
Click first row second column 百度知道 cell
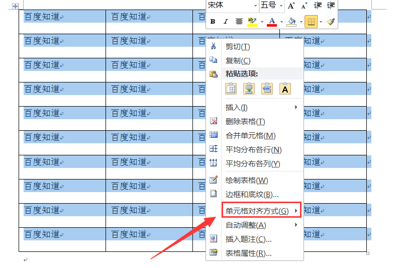click(x=149, y=22)
